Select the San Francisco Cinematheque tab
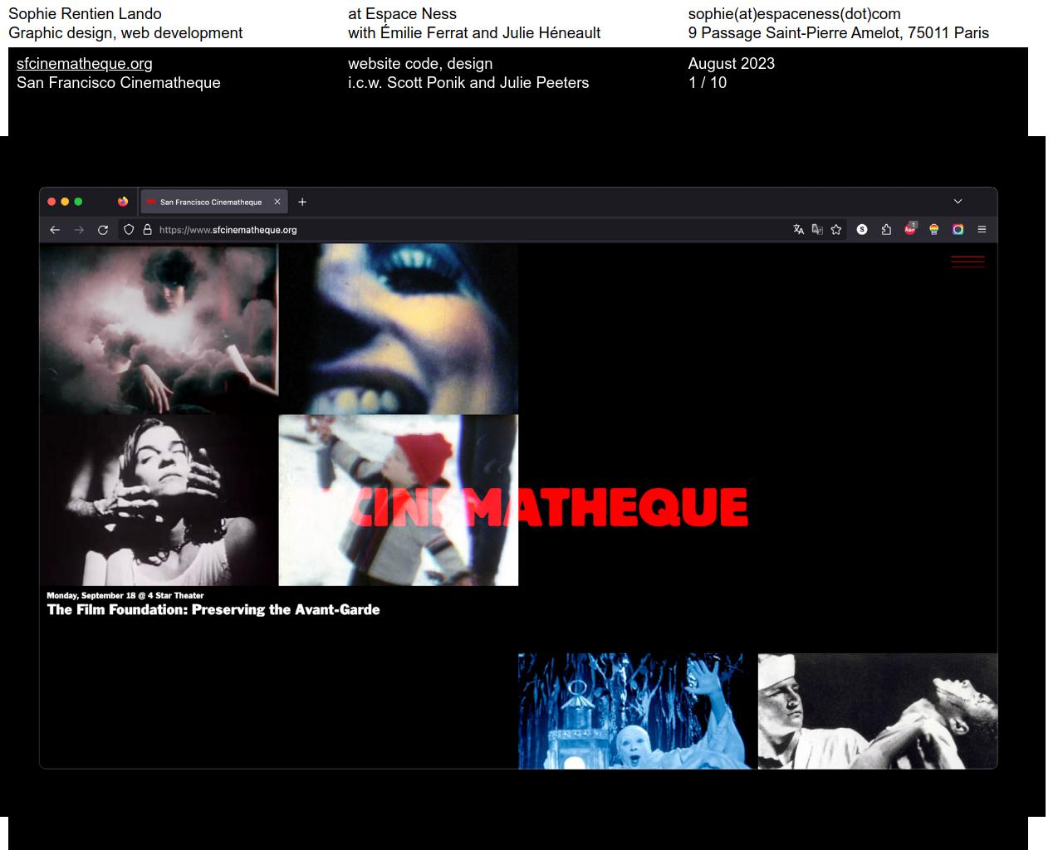The height and width of the screenshot is (850, 1063). pyautogui.click(x=214, y=202)
